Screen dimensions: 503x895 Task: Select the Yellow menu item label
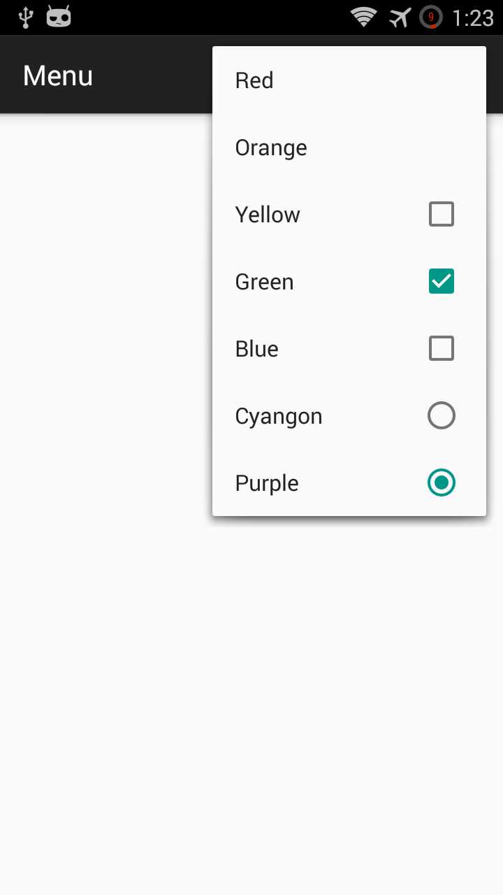tap(268, 215)
